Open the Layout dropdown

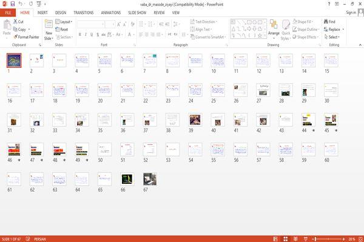coord(64,22)
